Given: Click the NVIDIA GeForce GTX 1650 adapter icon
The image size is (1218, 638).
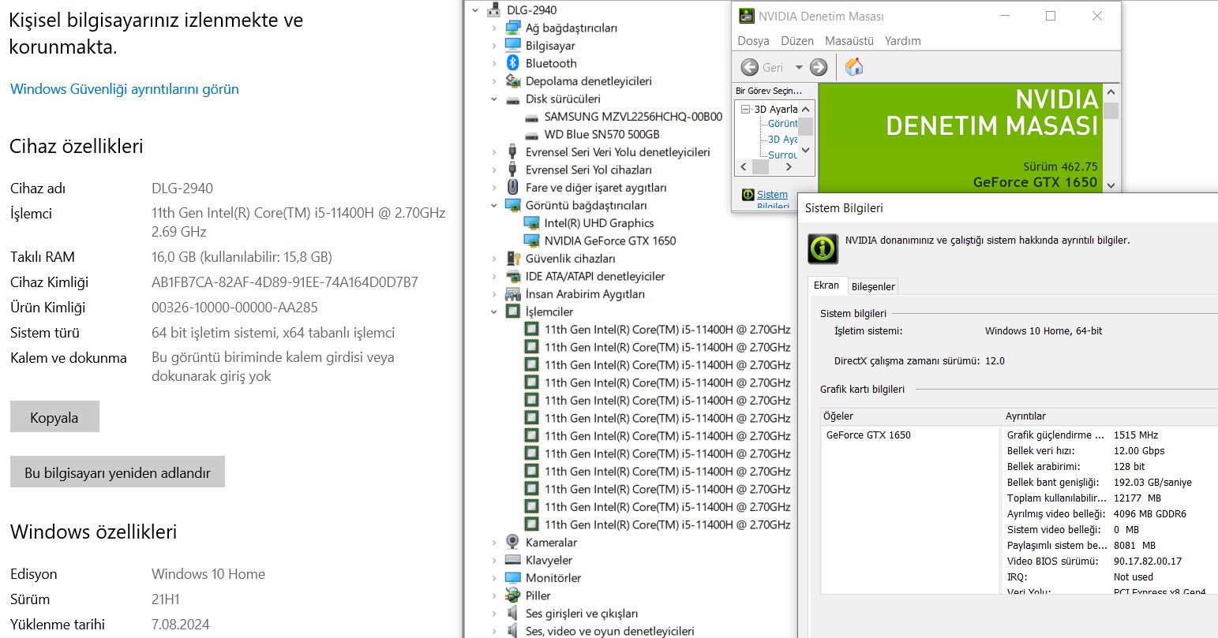Looking at the screenshot, I should (531, 241).
